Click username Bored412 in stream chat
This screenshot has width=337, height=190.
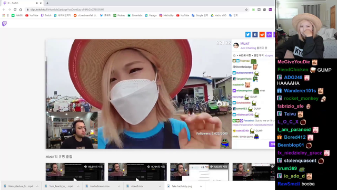point(295,137)
